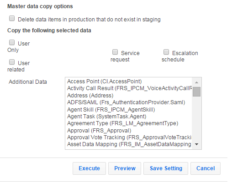This screenshot has height=183, width=232.
Task: Select Agent Task (SystemTask.Agent) entry
Action: point(129,117)
